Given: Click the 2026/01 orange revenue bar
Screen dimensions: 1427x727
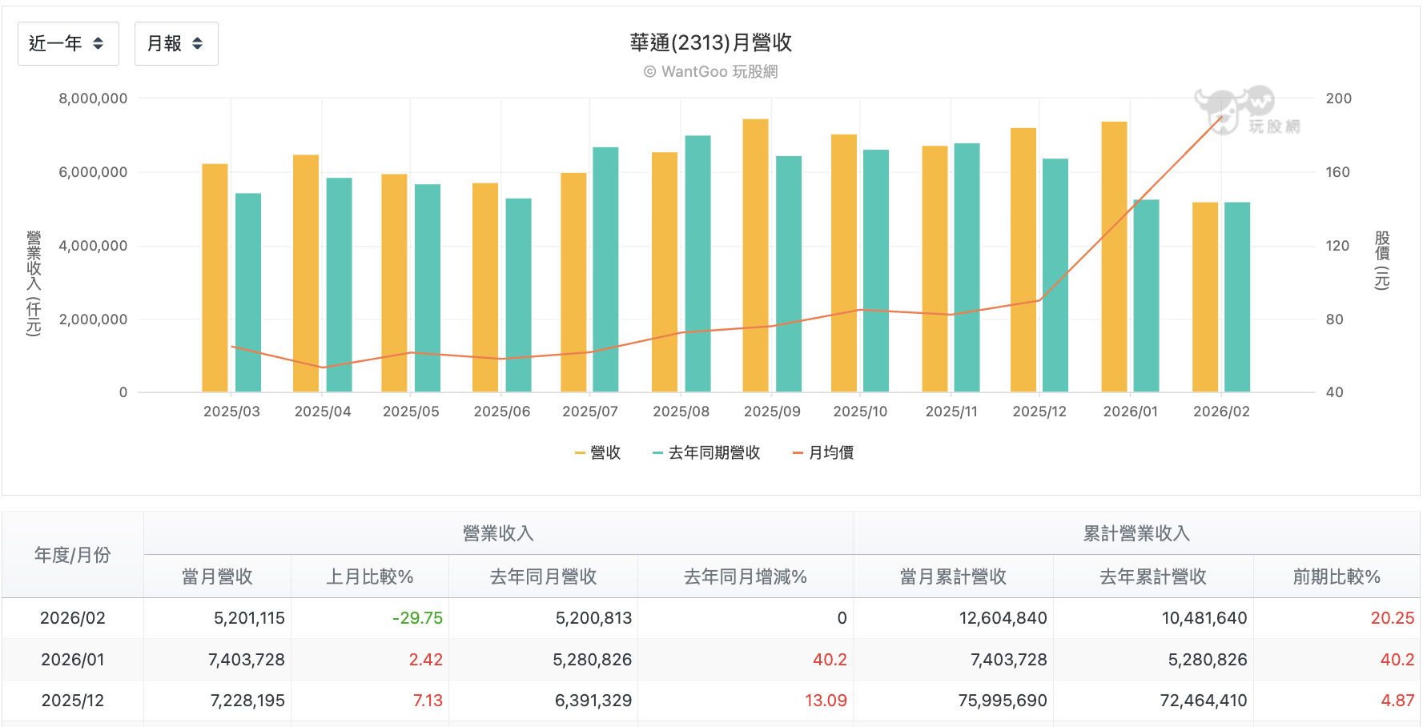Looking at the screenshot, I should [1114, 257].
